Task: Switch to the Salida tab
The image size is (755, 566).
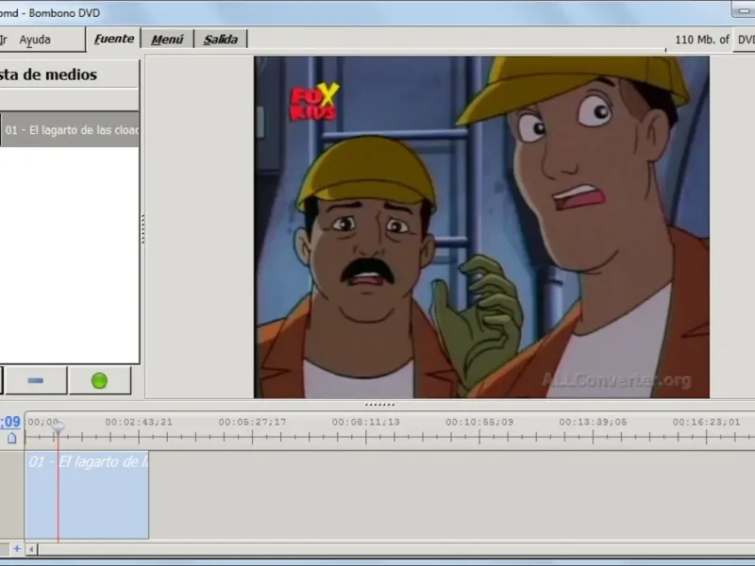Action: point(221,40)
